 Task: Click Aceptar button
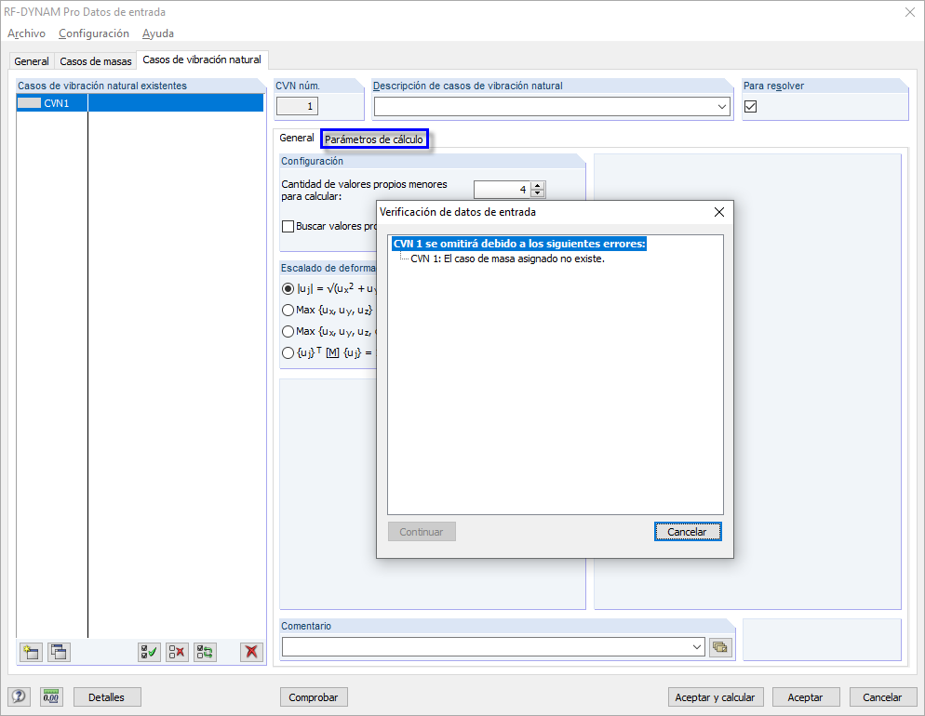click(805, 697)
